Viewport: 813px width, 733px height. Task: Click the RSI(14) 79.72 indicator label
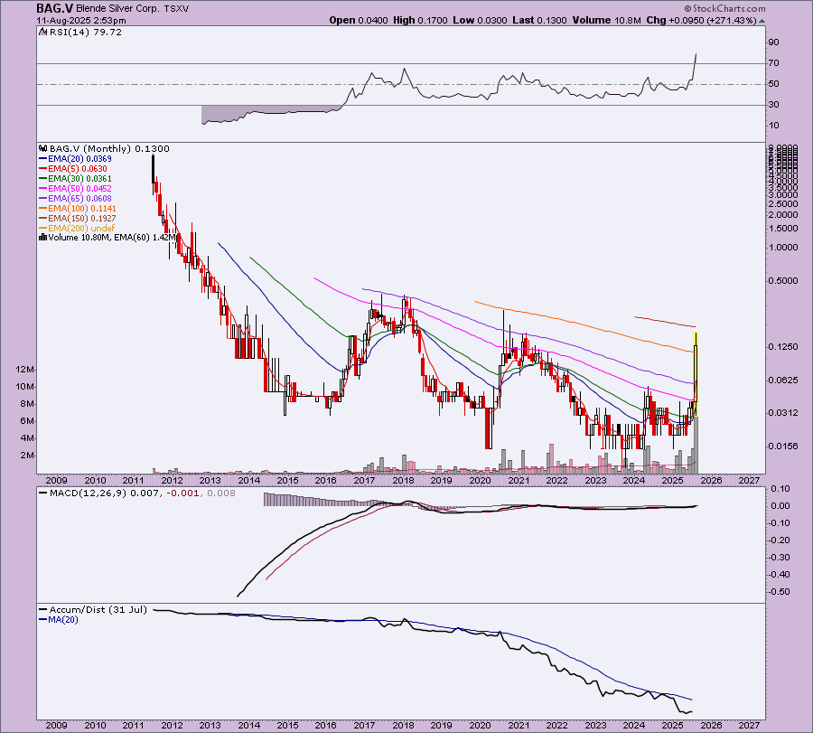[x=86, y=33]
